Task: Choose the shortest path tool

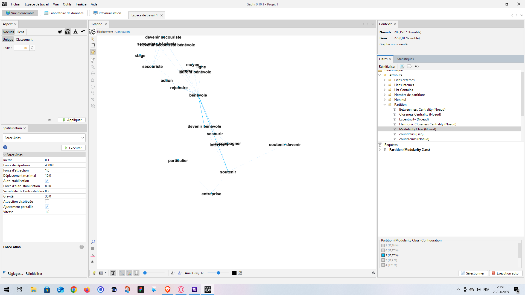Action: click(93, 100)
